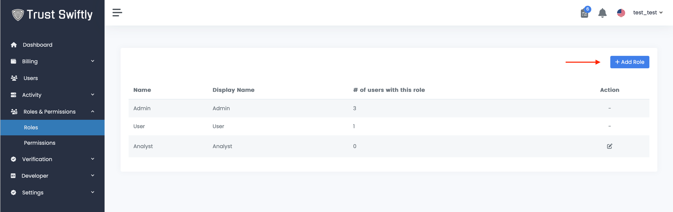Viewport: 673px width, 212px height.
Task: Expand the Developer menu chevron
Action: tap(93, 175)
